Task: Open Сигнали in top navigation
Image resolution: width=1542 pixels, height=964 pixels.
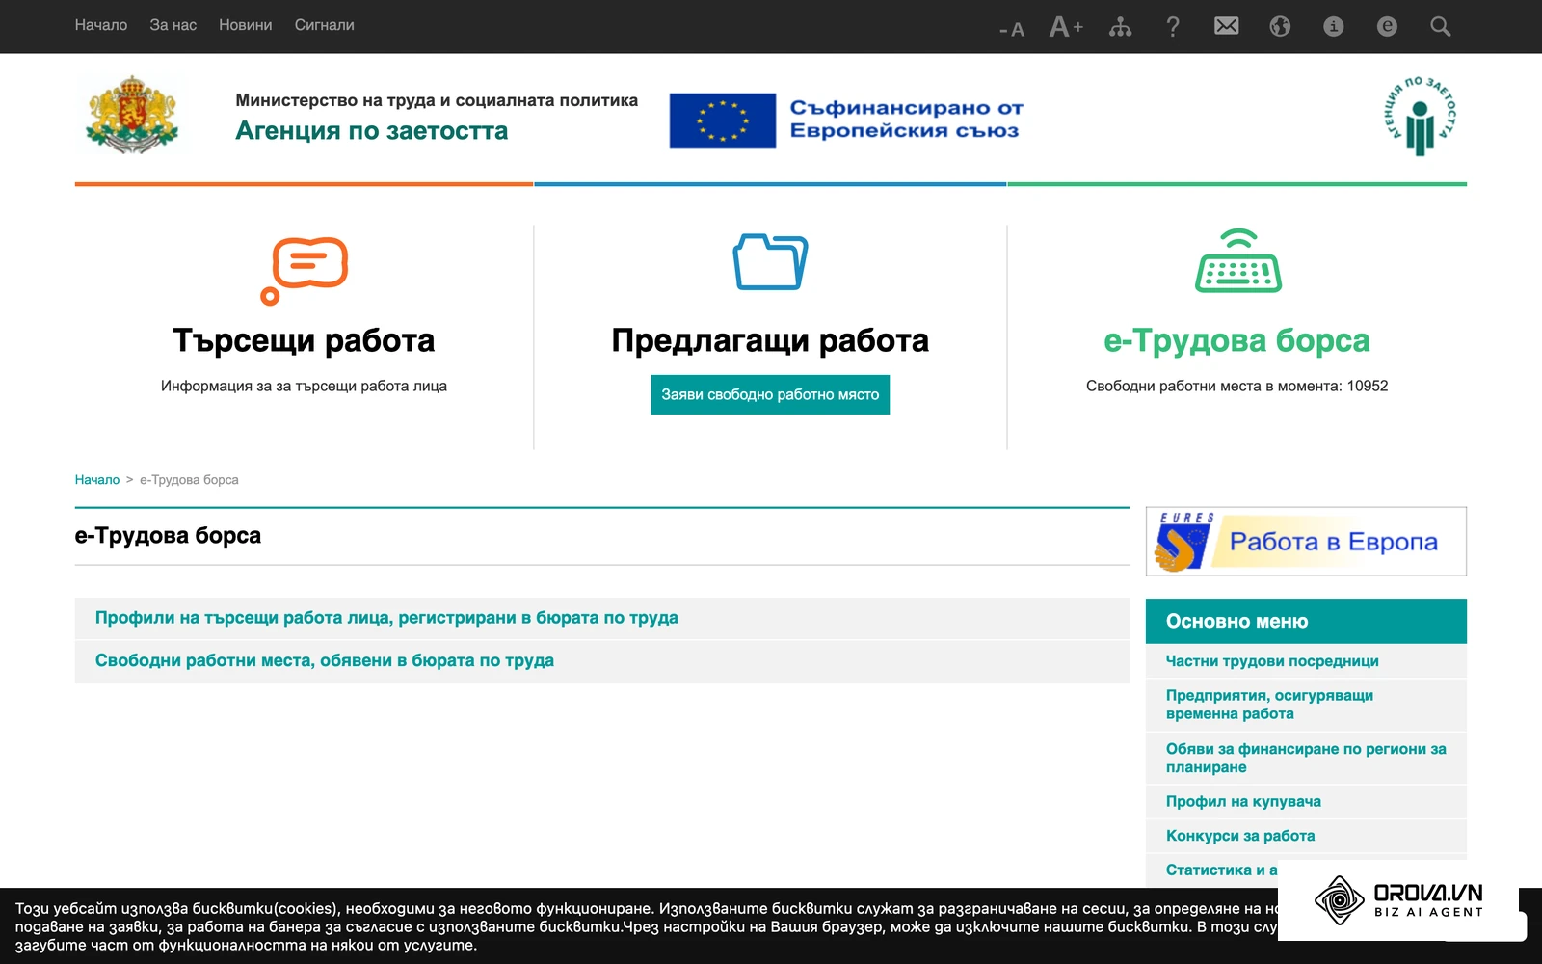Action: [x=325, y=25]
